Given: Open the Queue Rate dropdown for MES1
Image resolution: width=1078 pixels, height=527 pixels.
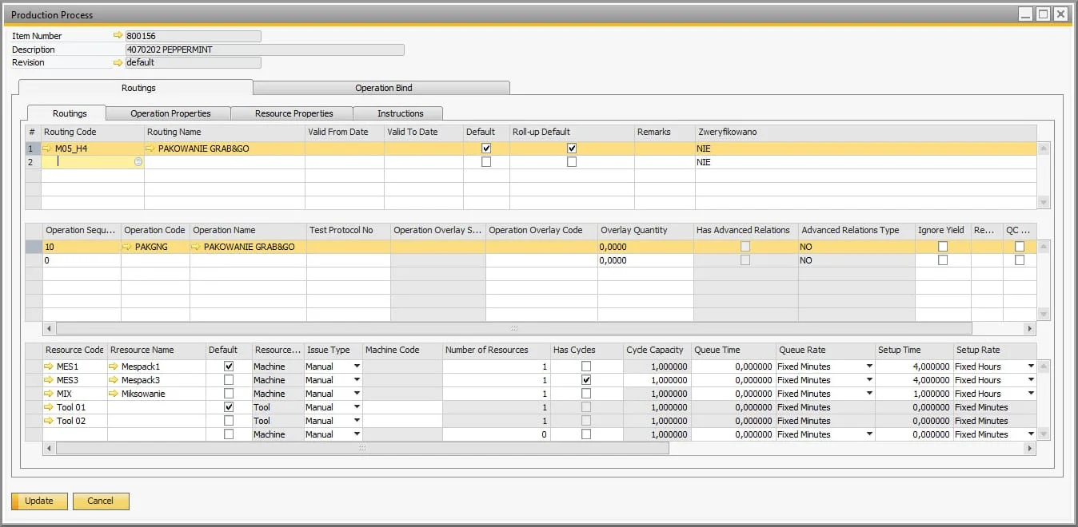Looking at the screenshot, I should pyautogui.click(x=869, y=367).
